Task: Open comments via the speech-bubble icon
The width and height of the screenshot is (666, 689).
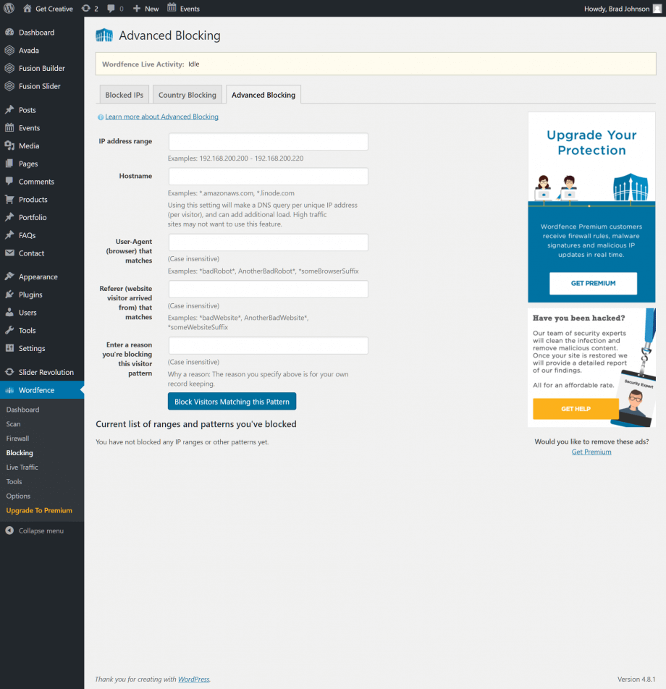Action: [x=110, y=8]
